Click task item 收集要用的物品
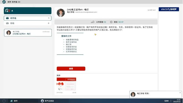This screenshot has width=183, height=103. (x=72, y=40)
